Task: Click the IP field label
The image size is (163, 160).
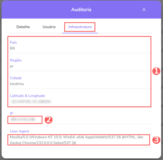Action: (x=12, y=113)
